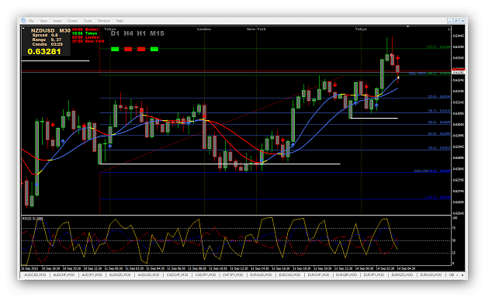Open the Tools menu

87,21
